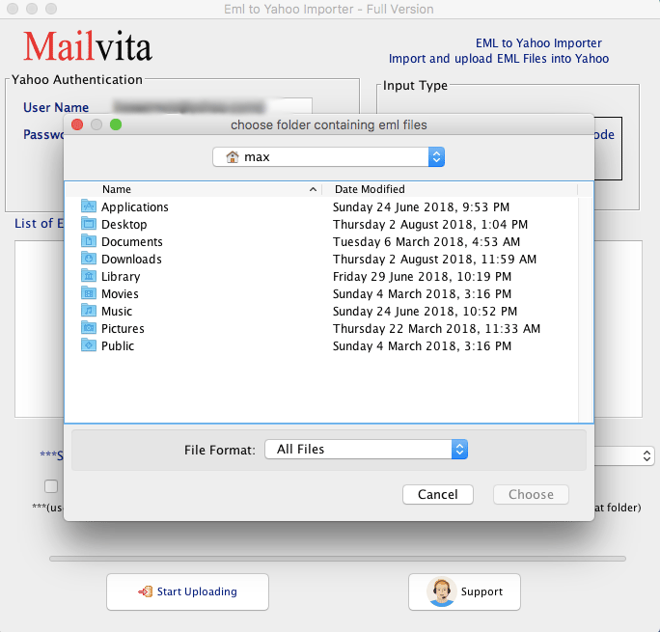Click the Pictures folder icon
The image size is (660, 632).
[89, 328]
